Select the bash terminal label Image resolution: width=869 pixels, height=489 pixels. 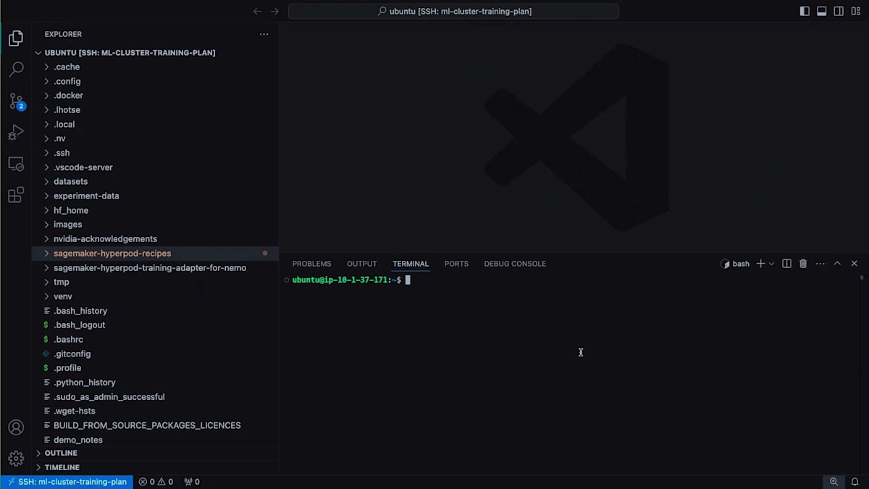click(735, 264)
